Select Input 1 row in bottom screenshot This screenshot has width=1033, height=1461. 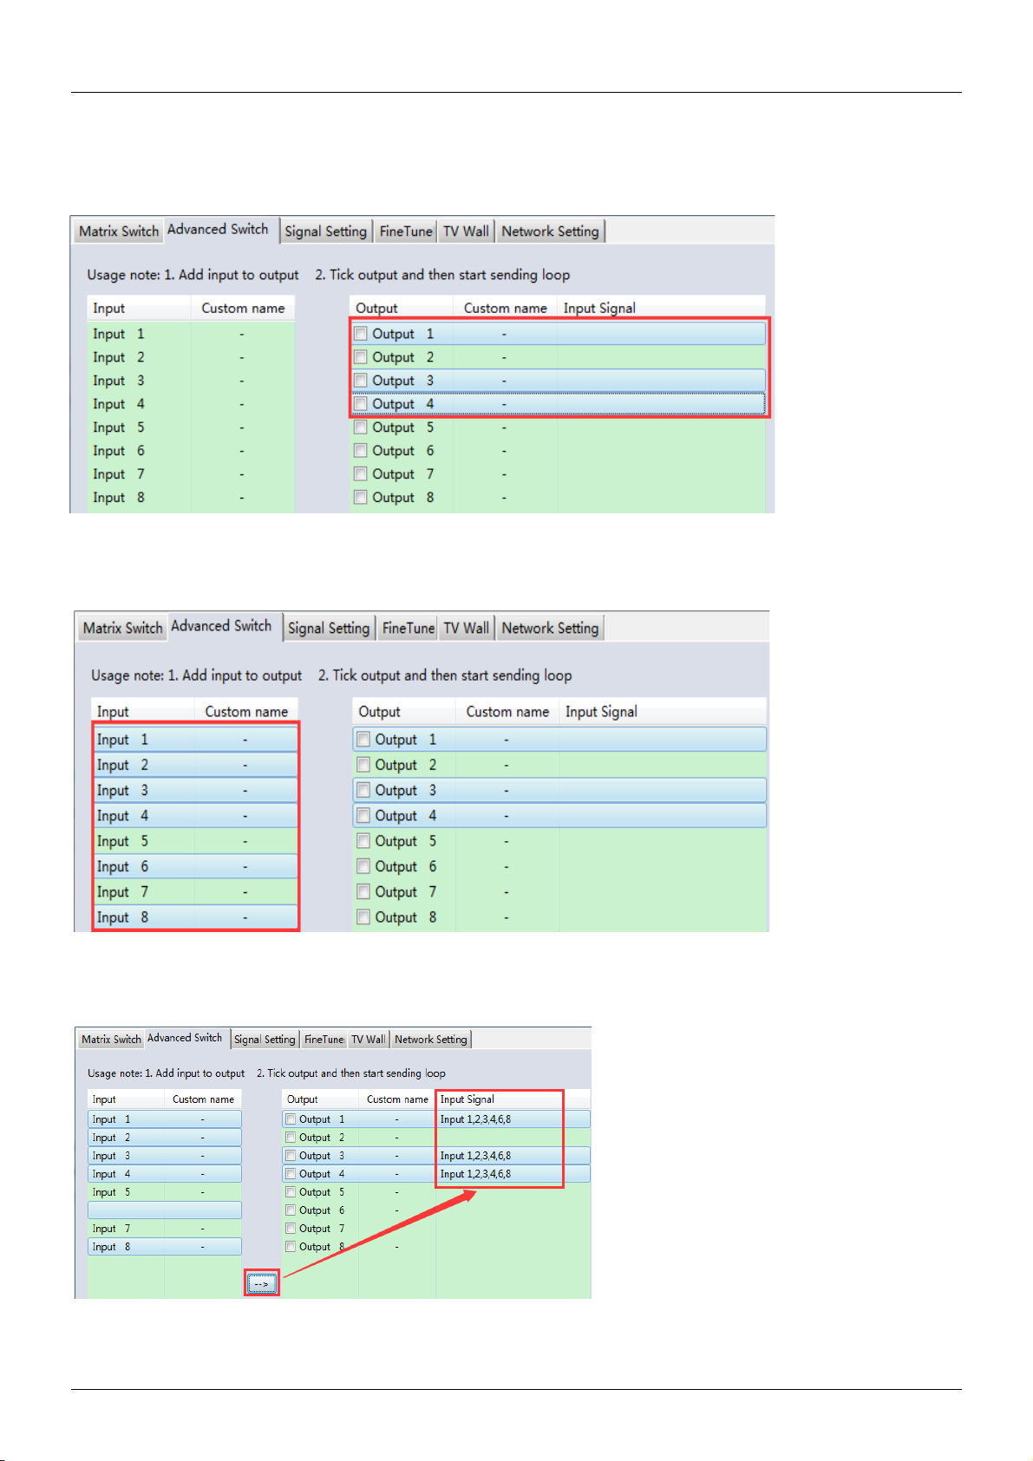165,1119
